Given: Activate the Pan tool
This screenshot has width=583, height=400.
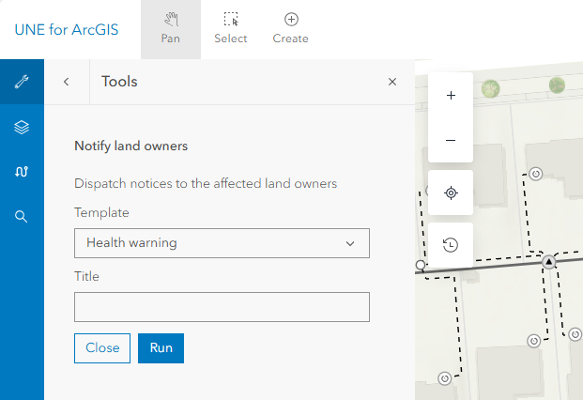Looking at the screenshot, I should [171, 29].
